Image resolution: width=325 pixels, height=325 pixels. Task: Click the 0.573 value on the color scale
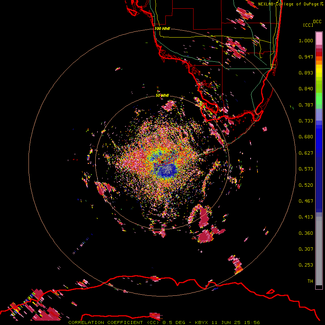(x=306, y=169)
